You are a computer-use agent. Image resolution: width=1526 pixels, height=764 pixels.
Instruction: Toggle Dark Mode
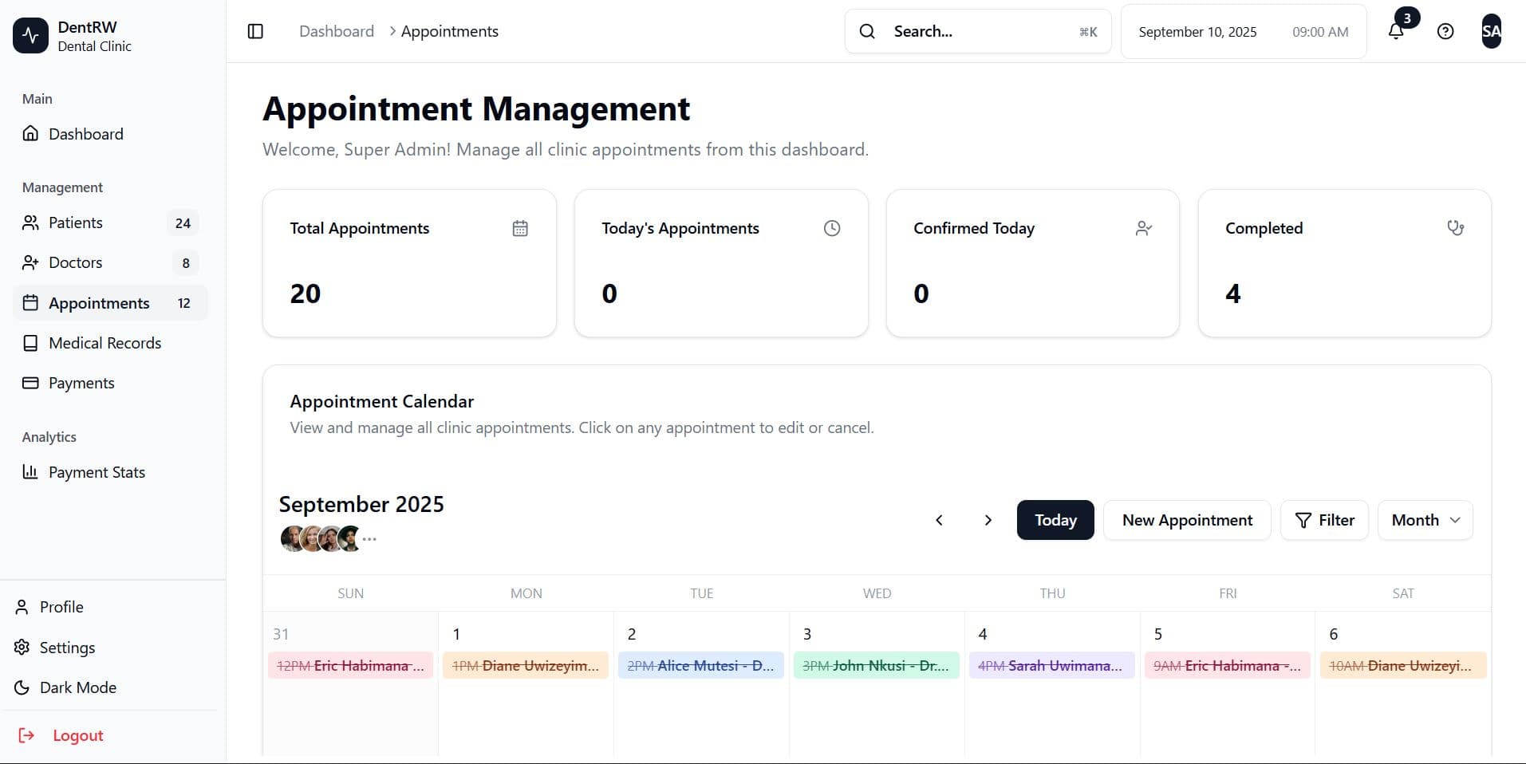coord(77,687)
